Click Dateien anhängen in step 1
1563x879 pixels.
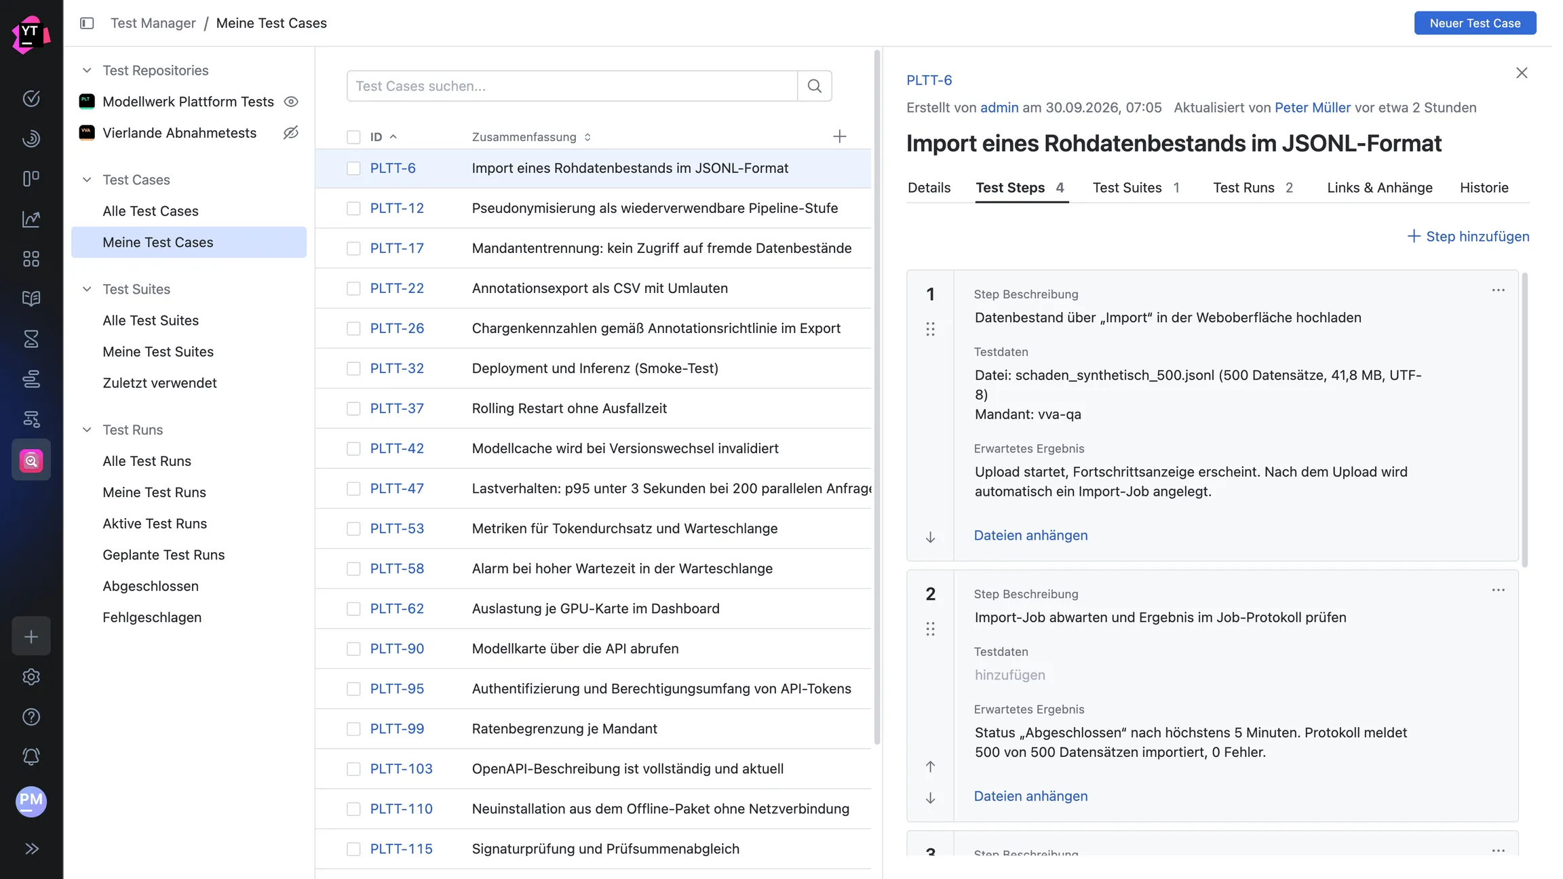[1030, 535]
